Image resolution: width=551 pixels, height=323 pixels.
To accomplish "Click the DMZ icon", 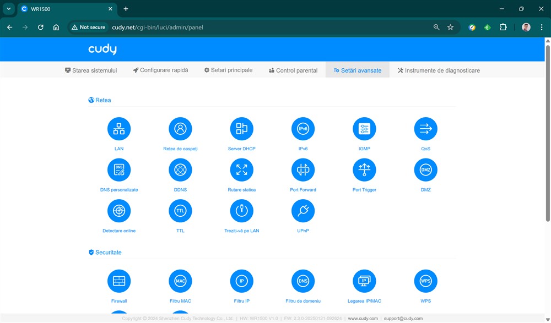I will [425, 170].
